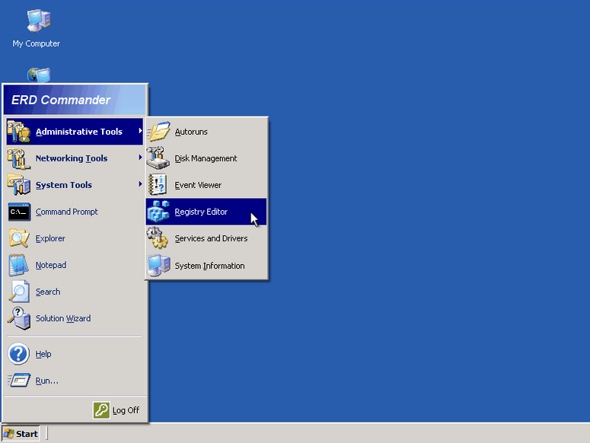Screen dimensions: 590x443
Task: Click the My Computer label text
Action: coord(36,43)
